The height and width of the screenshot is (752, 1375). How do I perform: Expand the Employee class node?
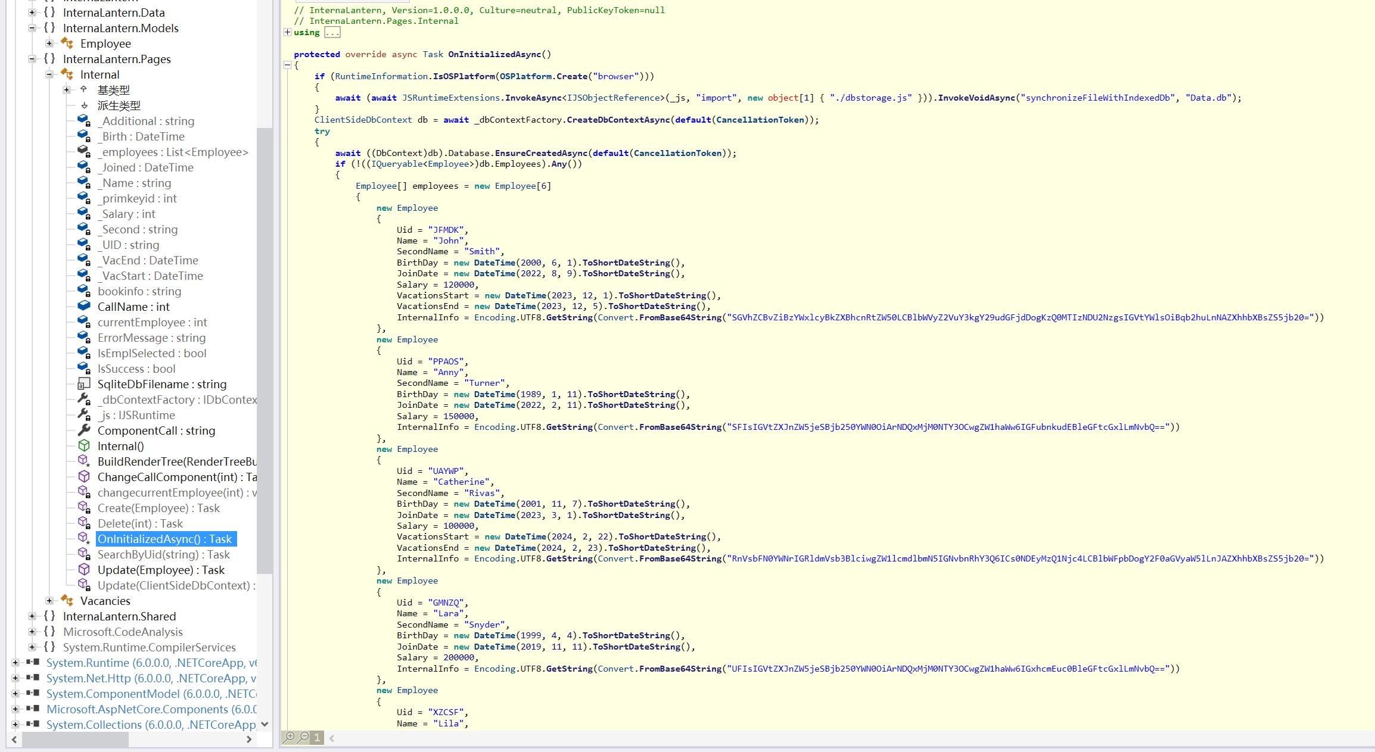pos(49,43)
